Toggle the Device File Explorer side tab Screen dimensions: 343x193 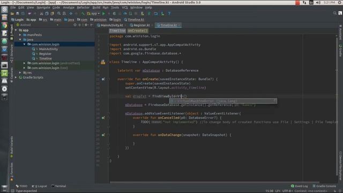340,166
